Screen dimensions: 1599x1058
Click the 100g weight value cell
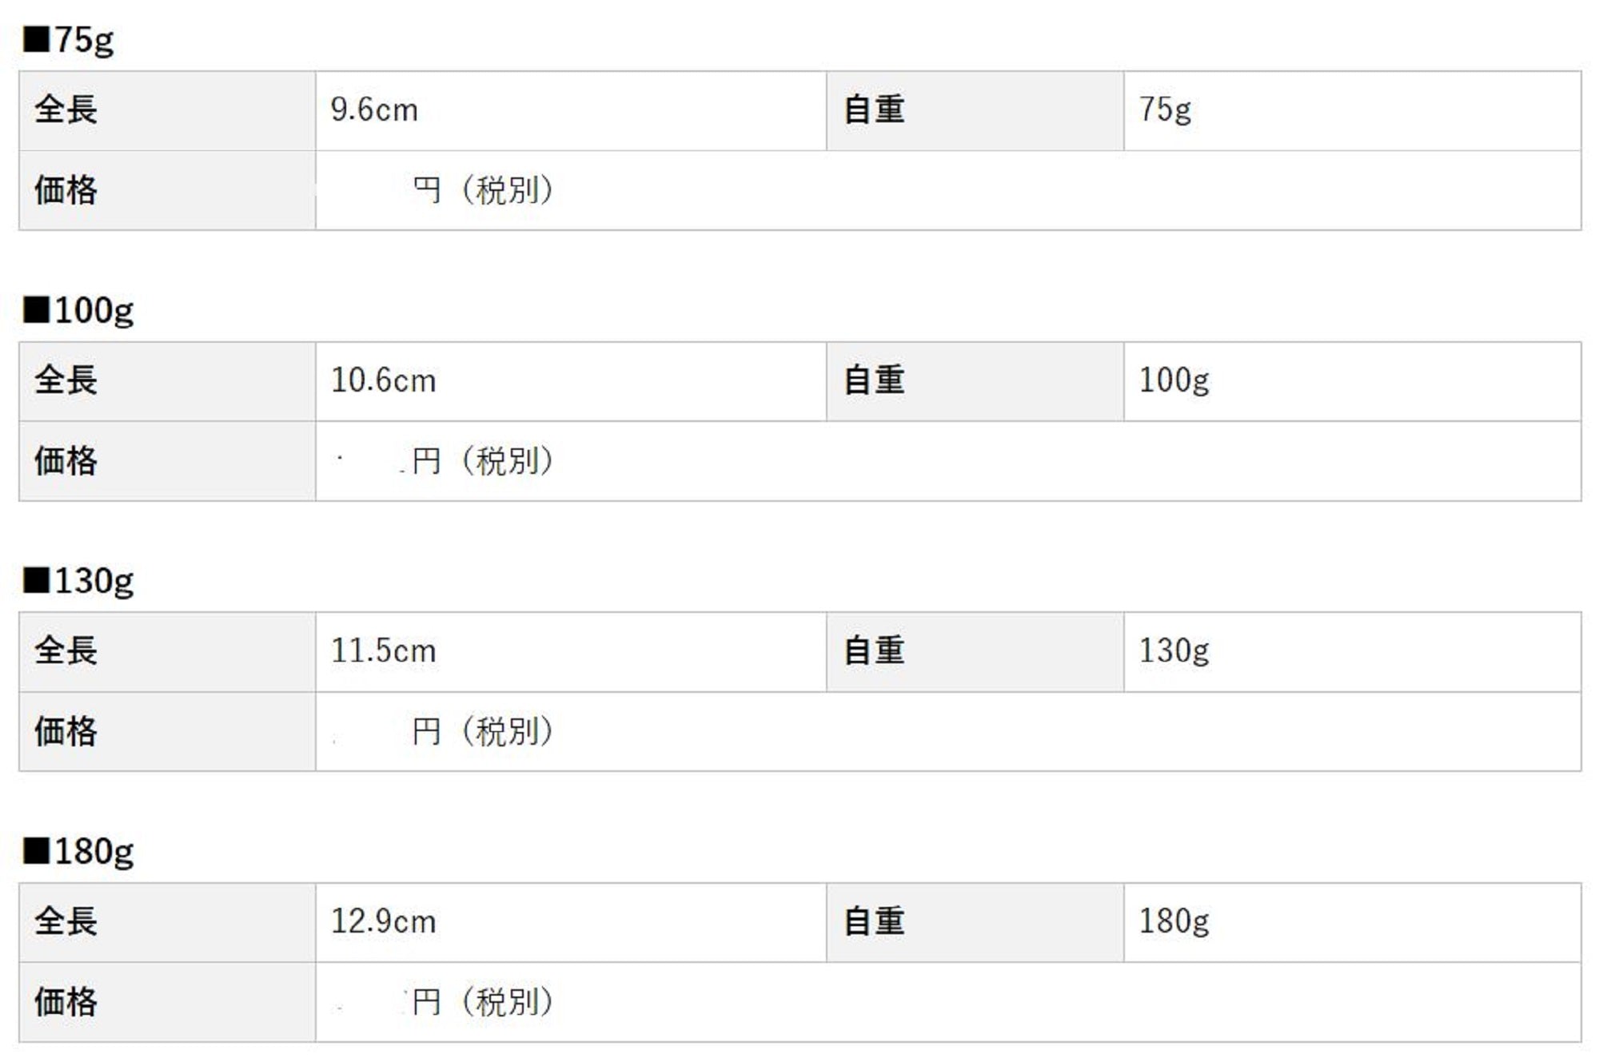point(1174,381)
